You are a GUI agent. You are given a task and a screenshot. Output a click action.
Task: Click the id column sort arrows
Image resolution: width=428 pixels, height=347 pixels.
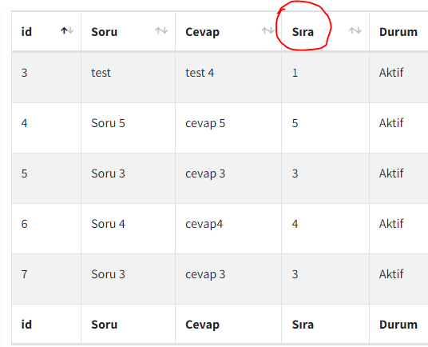(x=67, y=30)
